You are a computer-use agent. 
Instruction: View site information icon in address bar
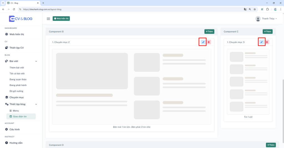pos(20,9)
